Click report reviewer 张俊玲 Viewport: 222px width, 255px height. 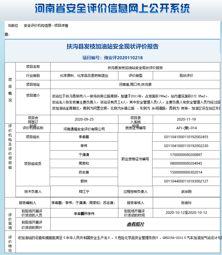point(186,203)
